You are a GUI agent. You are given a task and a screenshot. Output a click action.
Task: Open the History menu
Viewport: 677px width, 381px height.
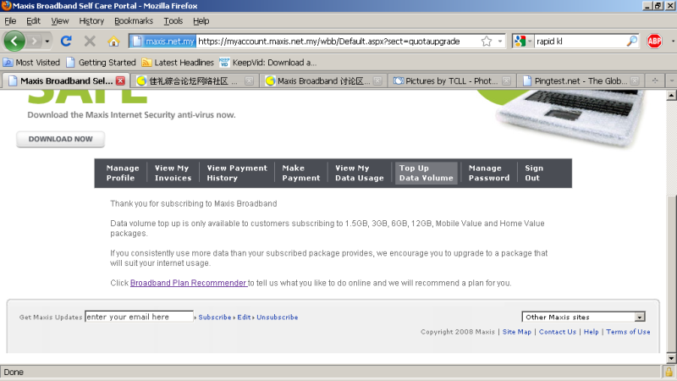91,20
